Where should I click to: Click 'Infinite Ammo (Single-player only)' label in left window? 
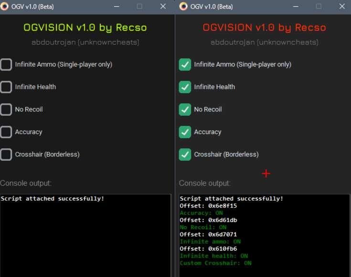click(64, 65)
